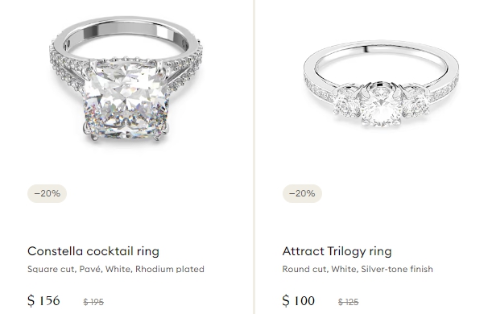Click the left side stone of Trilogy ring
The height and width of the screenshot is (314, 488).
pos(345,100)
